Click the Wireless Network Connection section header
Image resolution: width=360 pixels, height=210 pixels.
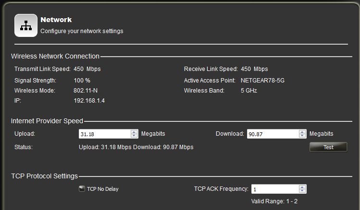tap(55, 56)
